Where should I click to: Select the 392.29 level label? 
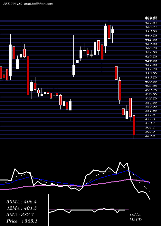tap(151, 98)
